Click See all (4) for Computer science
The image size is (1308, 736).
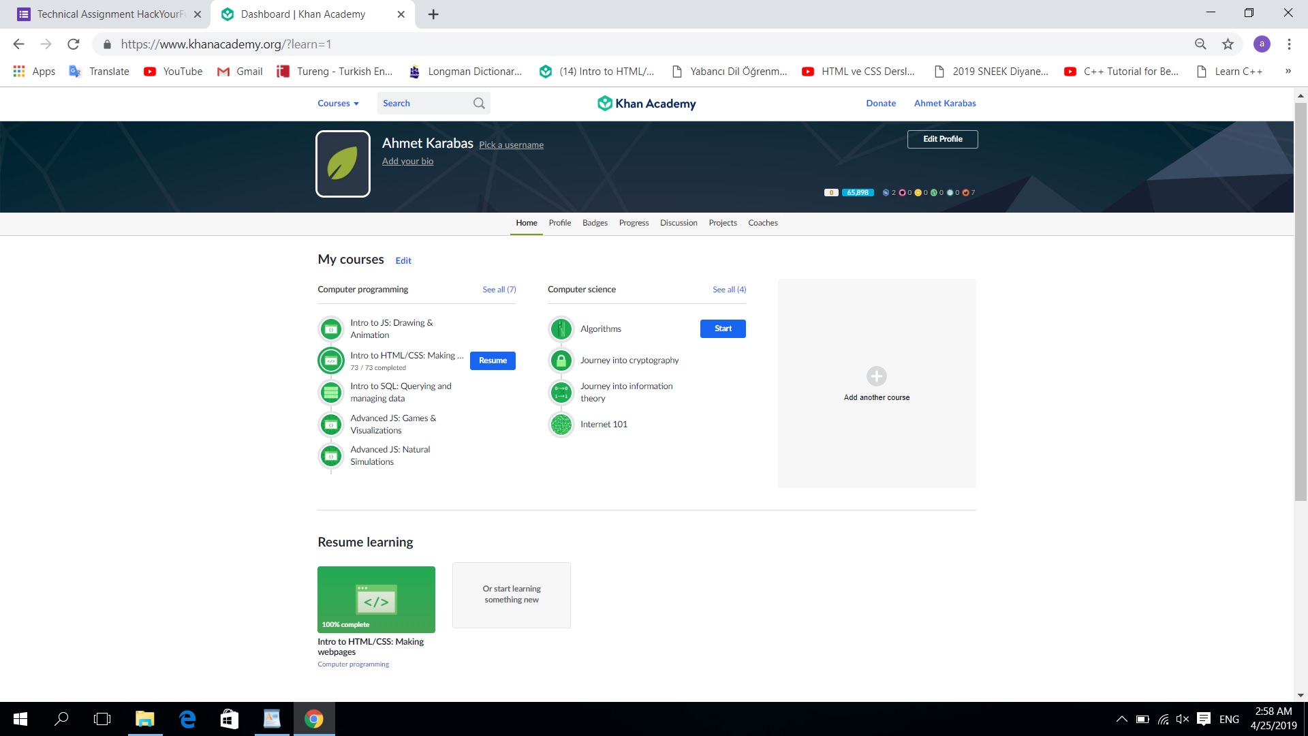[x=730, y=290]
